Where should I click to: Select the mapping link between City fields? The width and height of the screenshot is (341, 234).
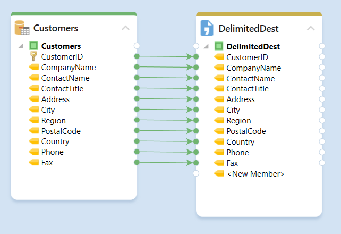(166, 110)
